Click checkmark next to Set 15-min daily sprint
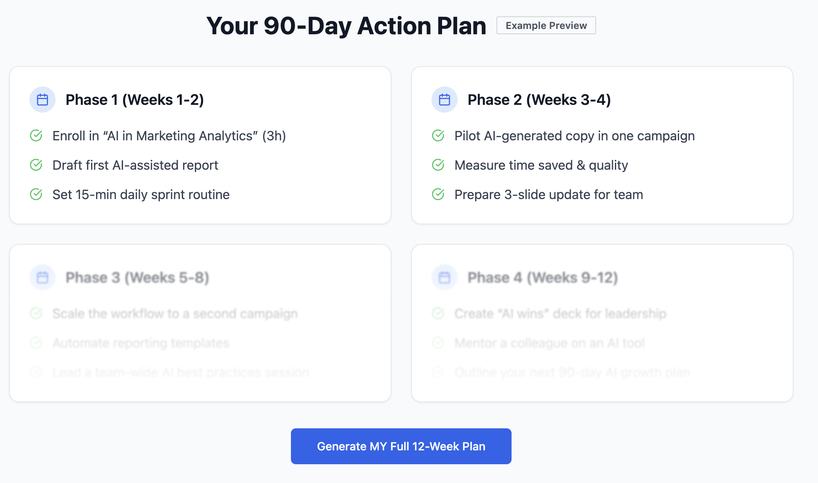The width and height of the screenshot is (818, 483). (x=36, y=194)
